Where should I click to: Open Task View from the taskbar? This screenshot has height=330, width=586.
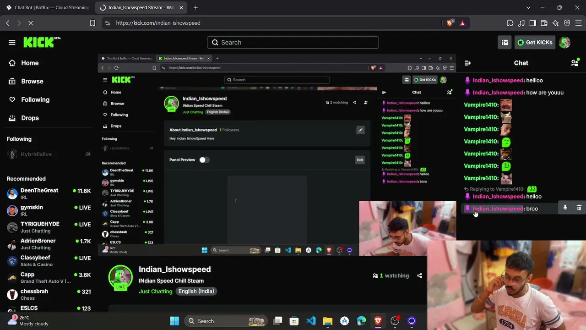[x=278, y=321]
